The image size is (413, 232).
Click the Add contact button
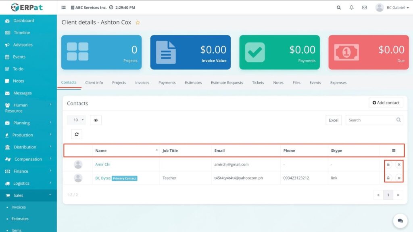[386, 103]
